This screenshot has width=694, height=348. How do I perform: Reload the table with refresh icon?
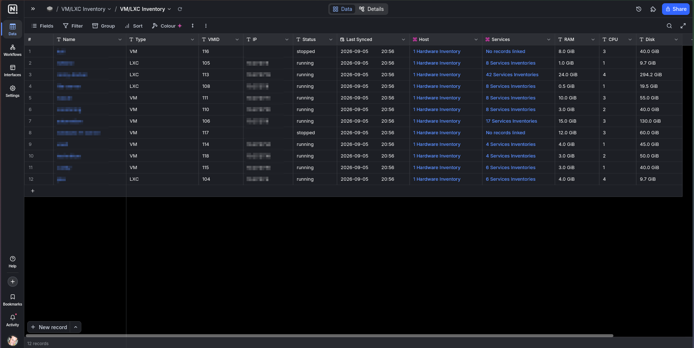coord(180,9)
